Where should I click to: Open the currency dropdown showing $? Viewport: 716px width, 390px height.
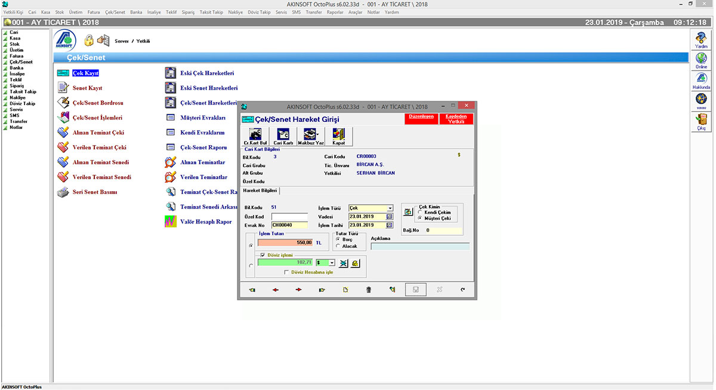pyautogui.click(x=332, y=263)
